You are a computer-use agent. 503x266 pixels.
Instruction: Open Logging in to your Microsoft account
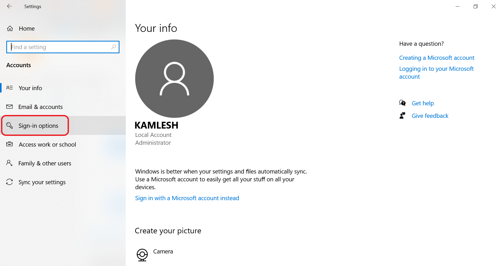pyautogui.click(x=436, y=72)
